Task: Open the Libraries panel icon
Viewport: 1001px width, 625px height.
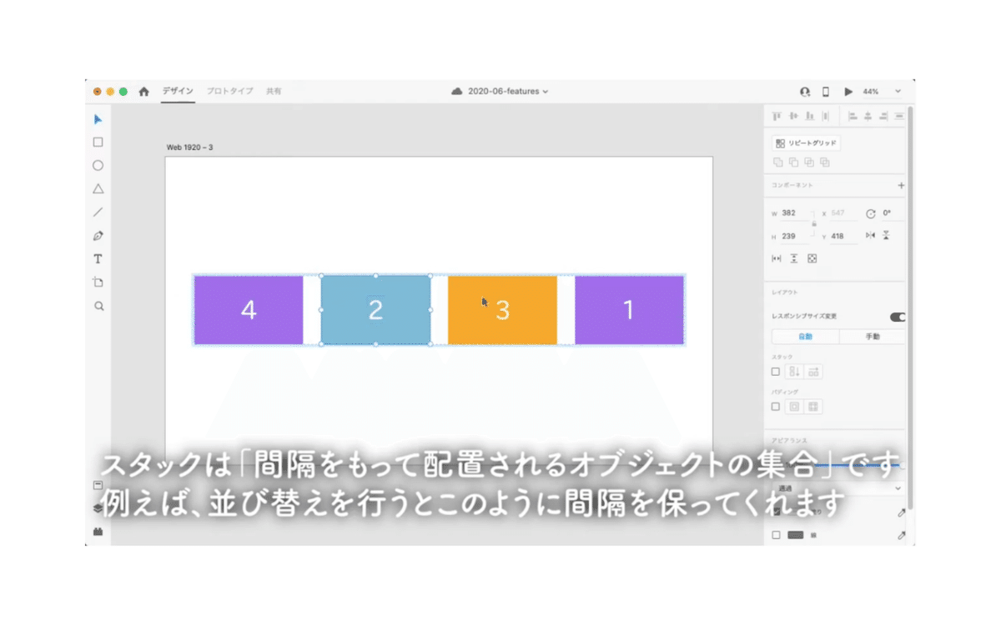Action: point(98,485)
